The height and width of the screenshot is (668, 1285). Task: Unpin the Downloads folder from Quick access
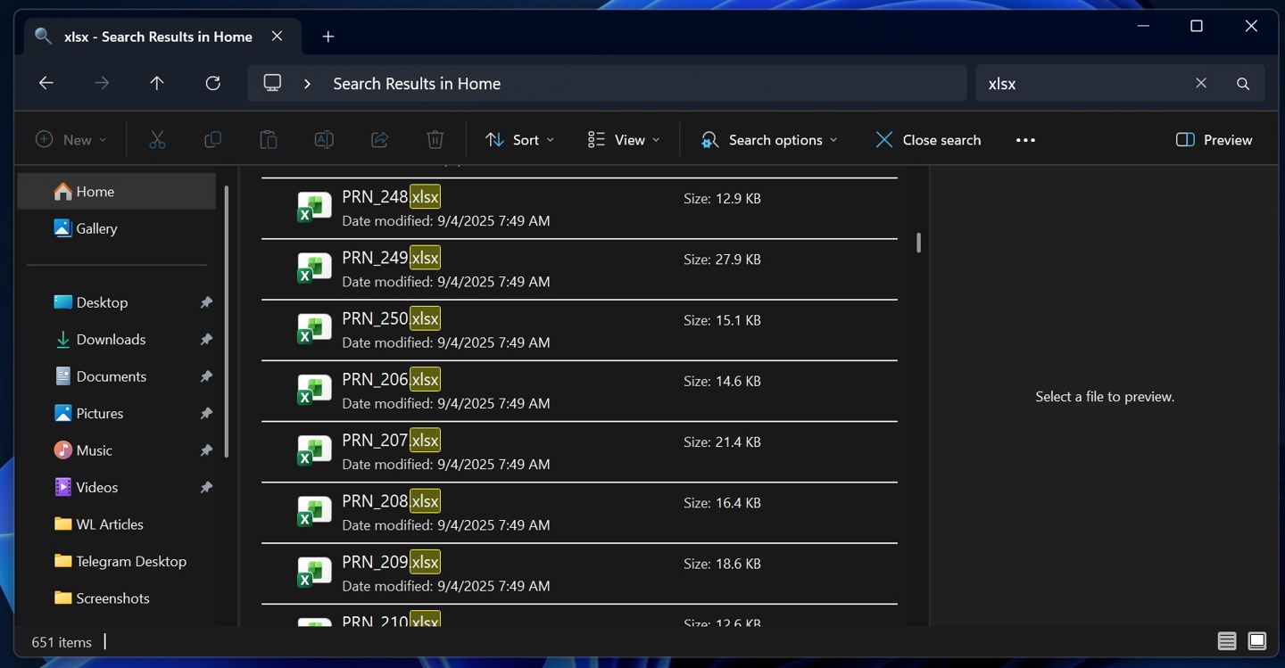click(x=205, y=339)
